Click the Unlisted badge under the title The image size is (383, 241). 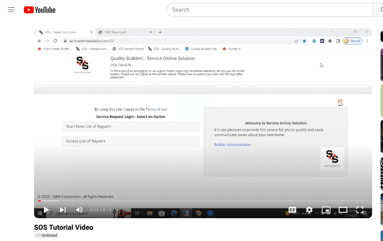(46, 235)
